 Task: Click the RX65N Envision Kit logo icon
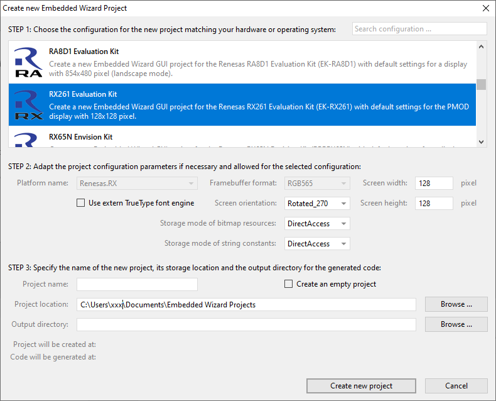pos(28,140)
